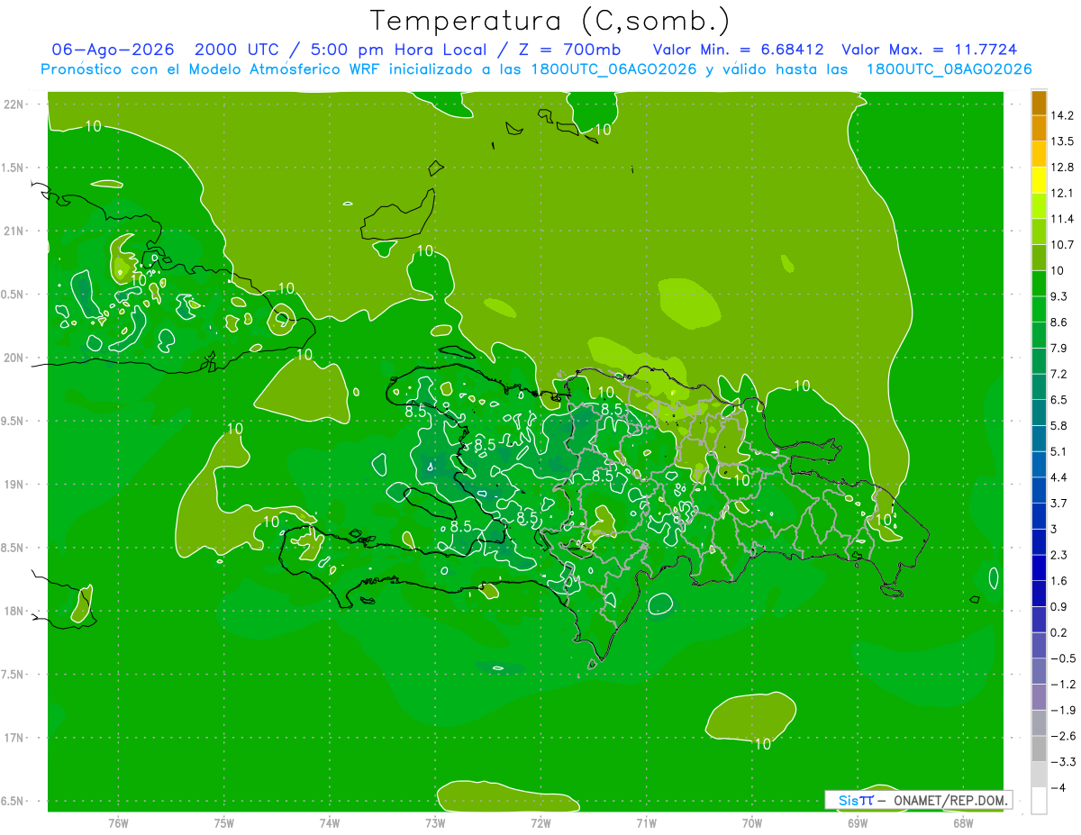Click the '74W' longitude label
Image resolution: width=1081 pixels, height=835 pixels.
(330, 823)
